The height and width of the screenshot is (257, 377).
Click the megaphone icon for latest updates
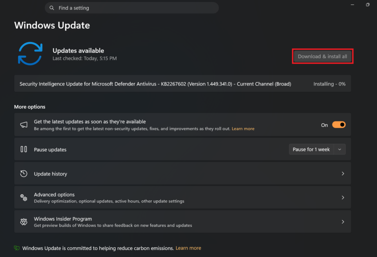click(24, 125)
